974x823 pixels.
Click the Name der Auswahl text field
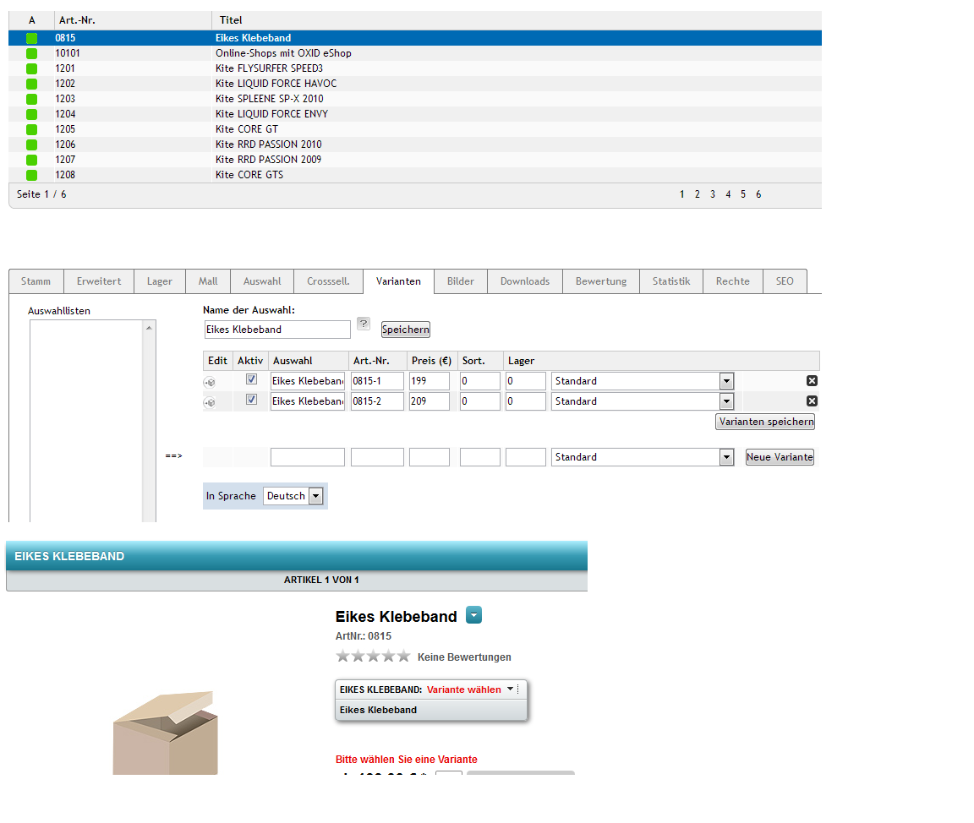click(x=277, y=330)
